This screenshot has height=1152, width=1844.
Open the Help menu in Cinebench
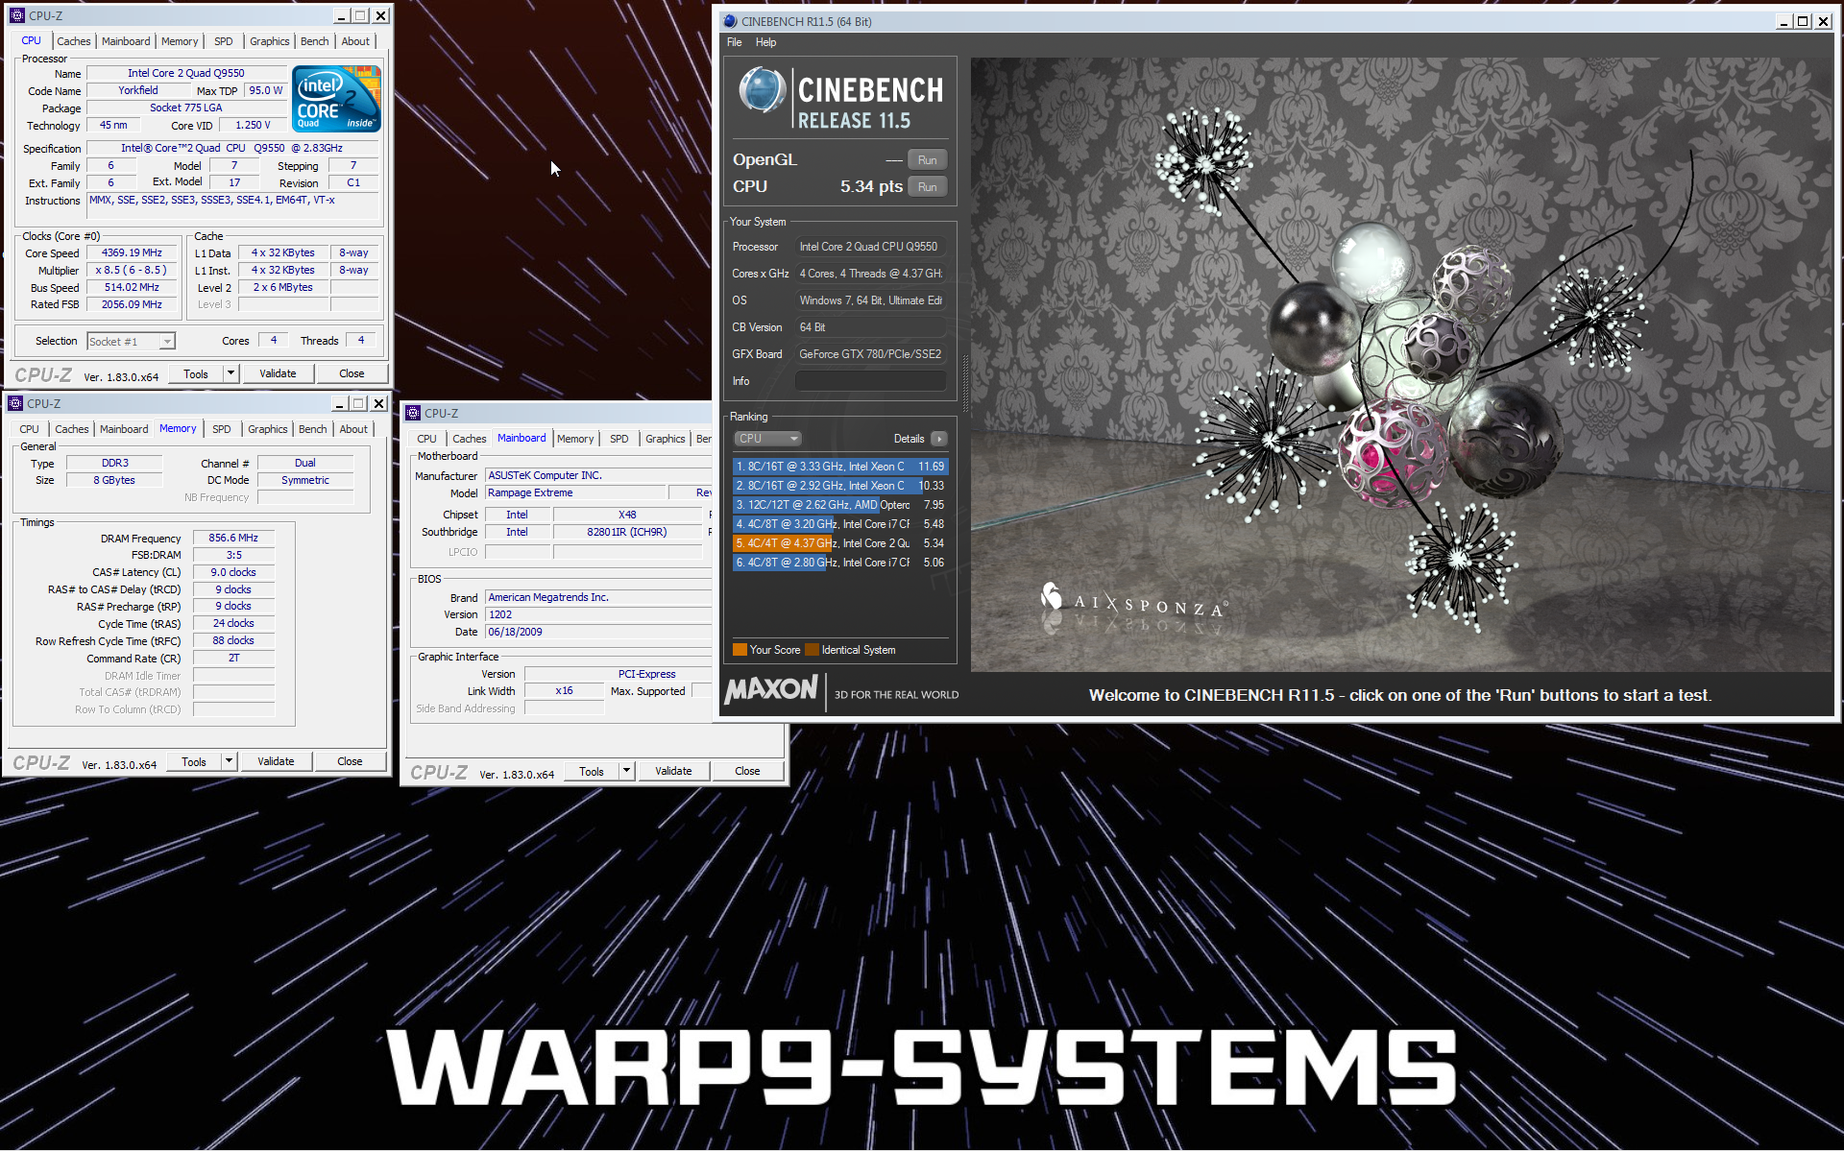point(765,42)
